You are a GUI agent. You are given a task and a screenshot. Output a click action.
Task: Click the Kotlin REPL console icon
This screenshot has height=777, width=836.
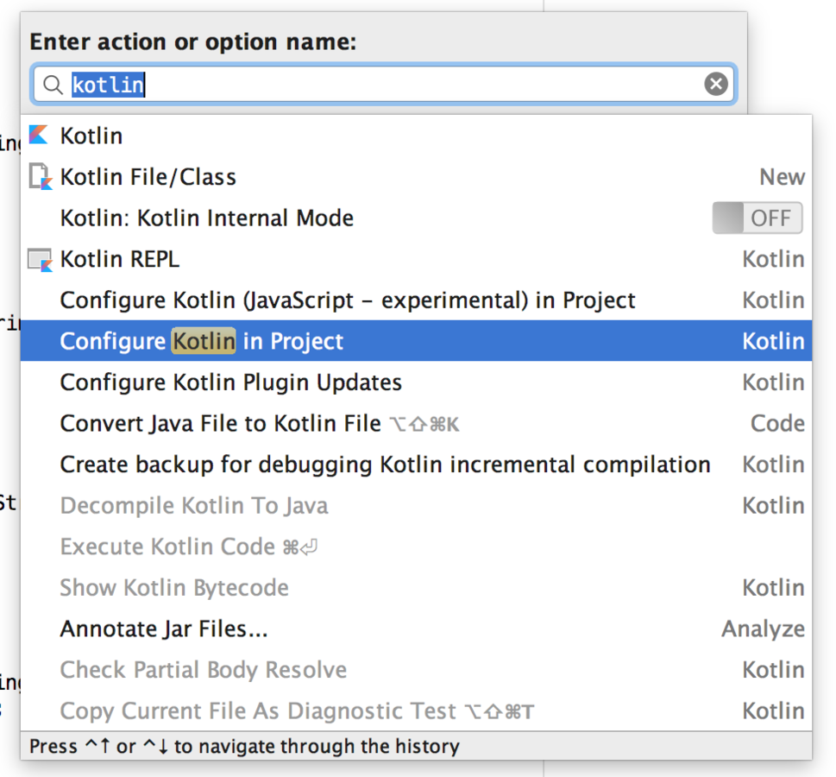(x=40, y=260)
